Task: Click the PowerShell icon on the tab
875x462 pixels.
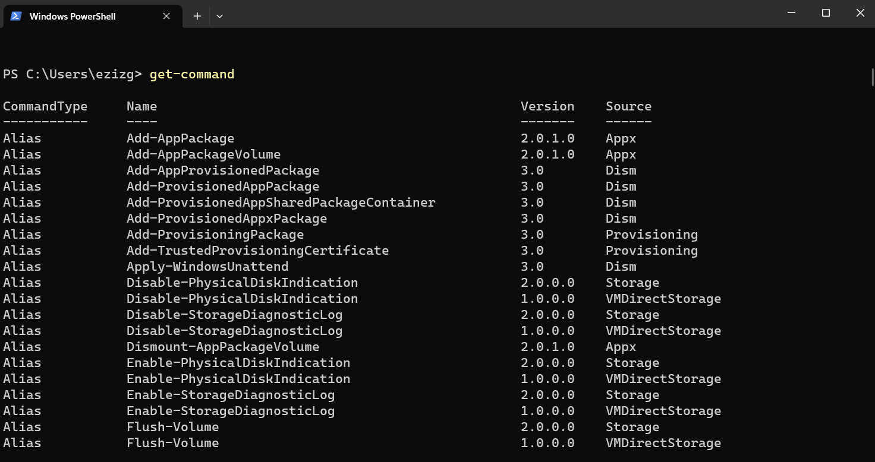Action: pos(16,16)
